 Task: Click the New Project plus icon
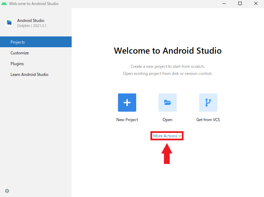pos(127,103)
